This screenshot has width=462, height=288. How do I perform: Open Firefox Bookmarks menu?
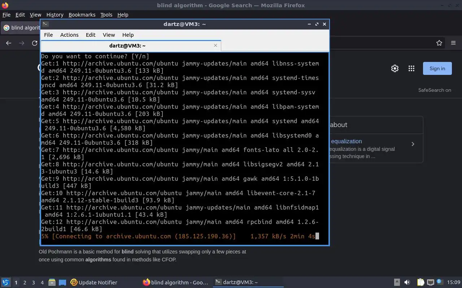[x=82, y=15]
